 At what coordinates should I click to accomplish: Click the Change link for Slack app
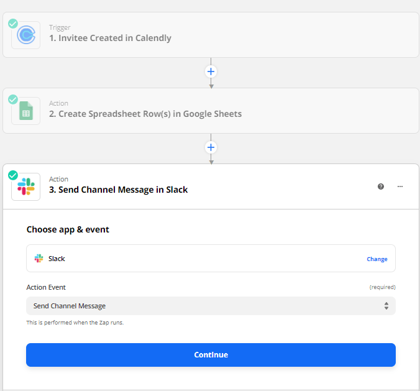pyautogui.click(x=377, y=259)
